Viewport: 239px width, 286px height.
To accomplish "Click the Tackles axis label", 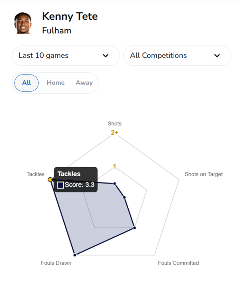I will point(36,174).
